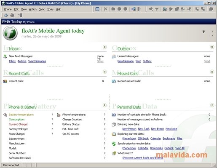Collapse the Recent Calls section

104,72
